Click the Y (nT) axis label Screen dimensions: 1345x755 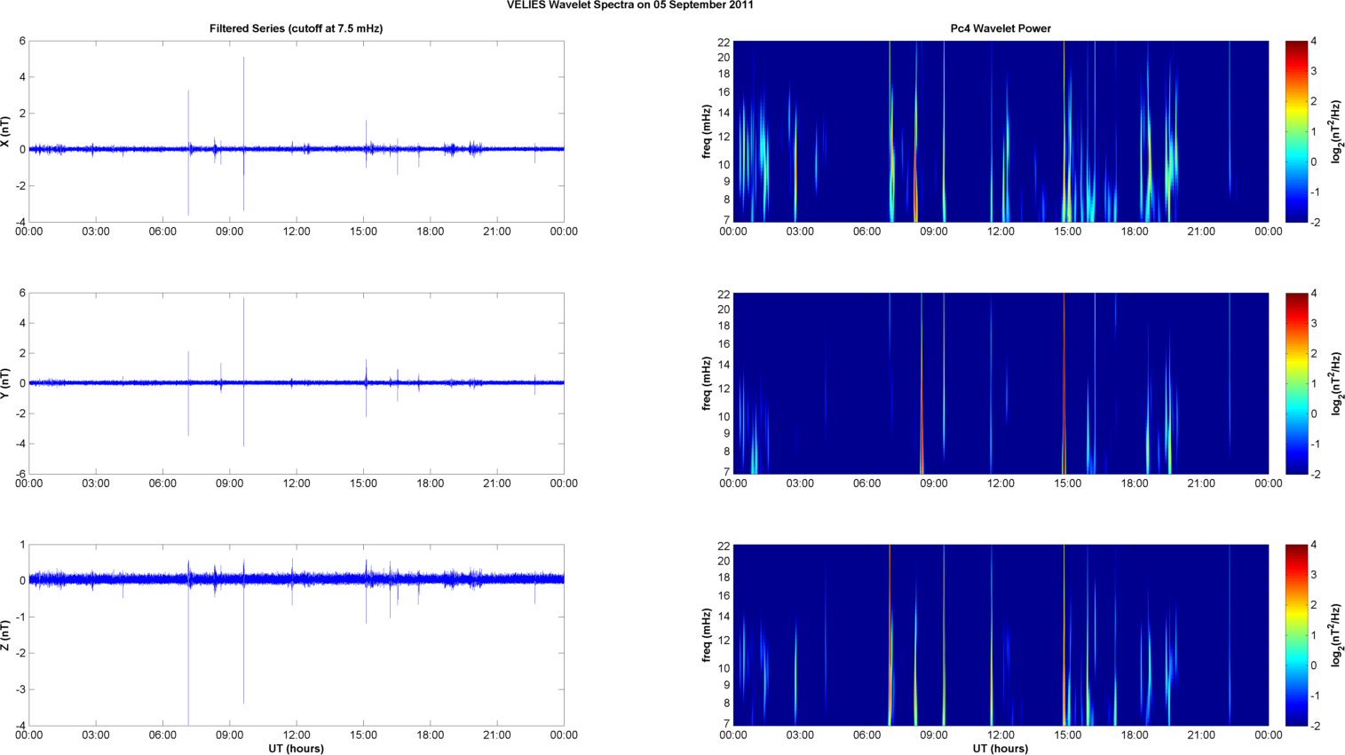pos(6,383)
